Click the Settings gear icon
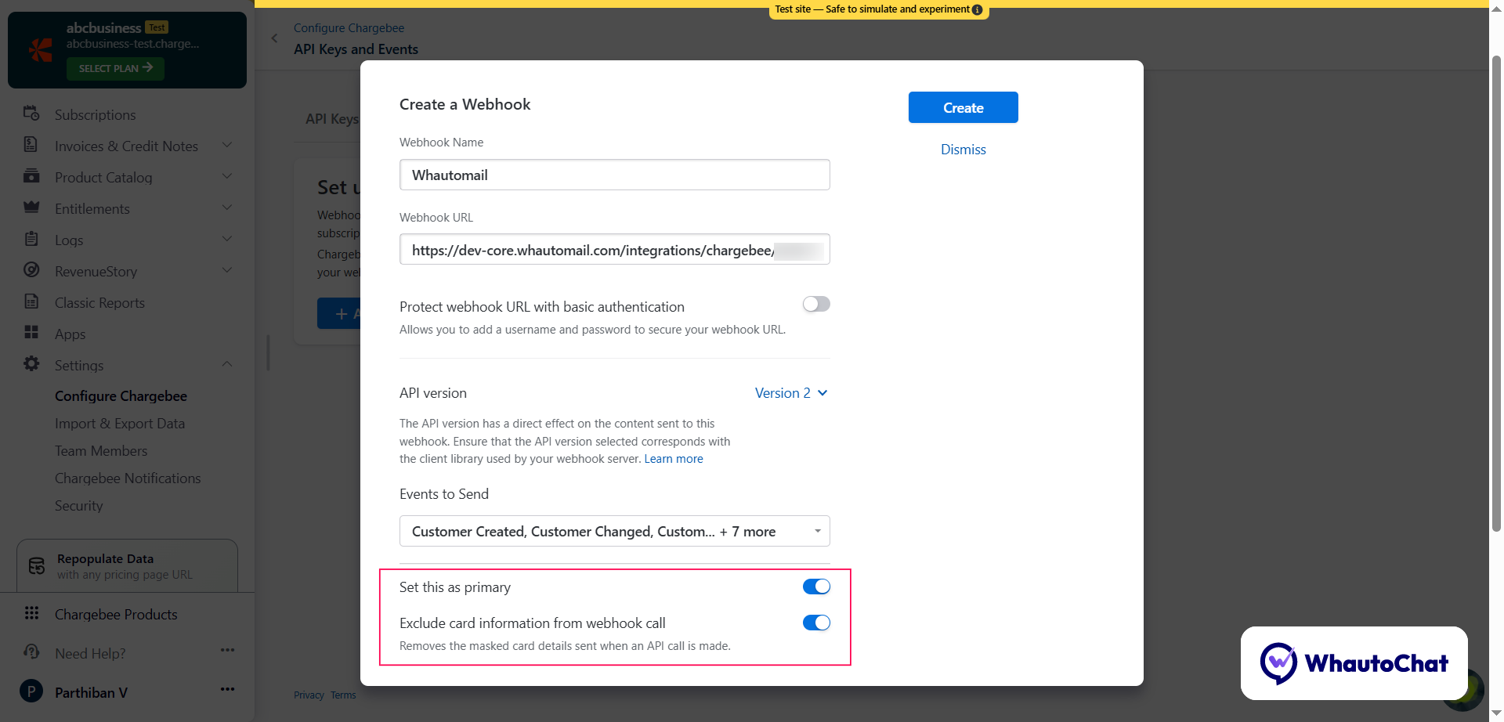This screenshot has height=722, width=1504. tap(31, 365)
